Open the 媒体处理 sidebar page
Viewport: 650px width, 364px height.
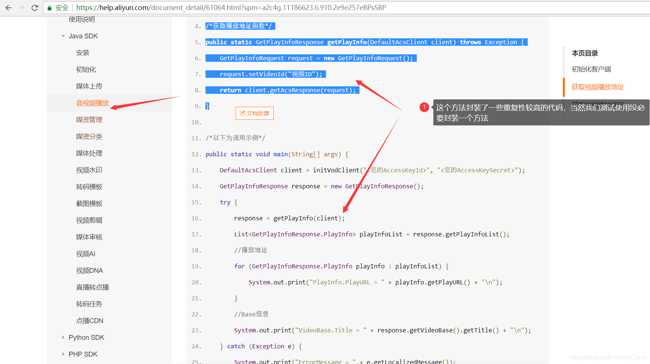89,153
